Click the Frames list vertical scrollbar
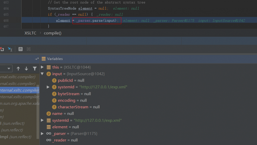 point(38,111)
